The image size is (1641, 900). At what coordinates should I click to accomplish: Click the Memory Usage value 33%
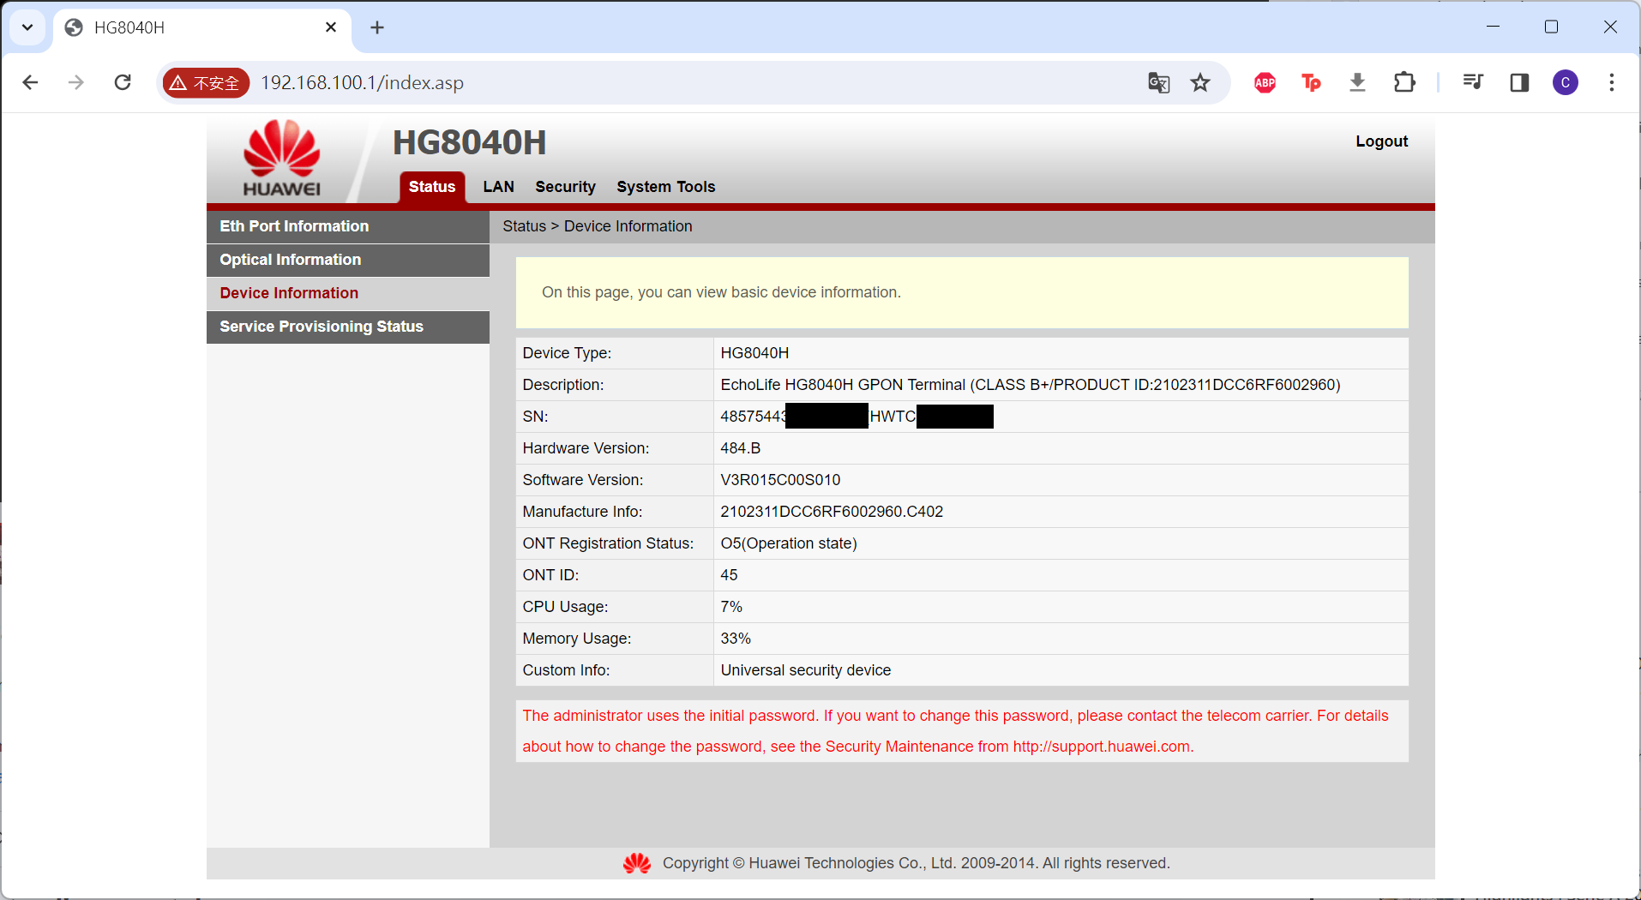pyautogui.click(x=736, y=639)
